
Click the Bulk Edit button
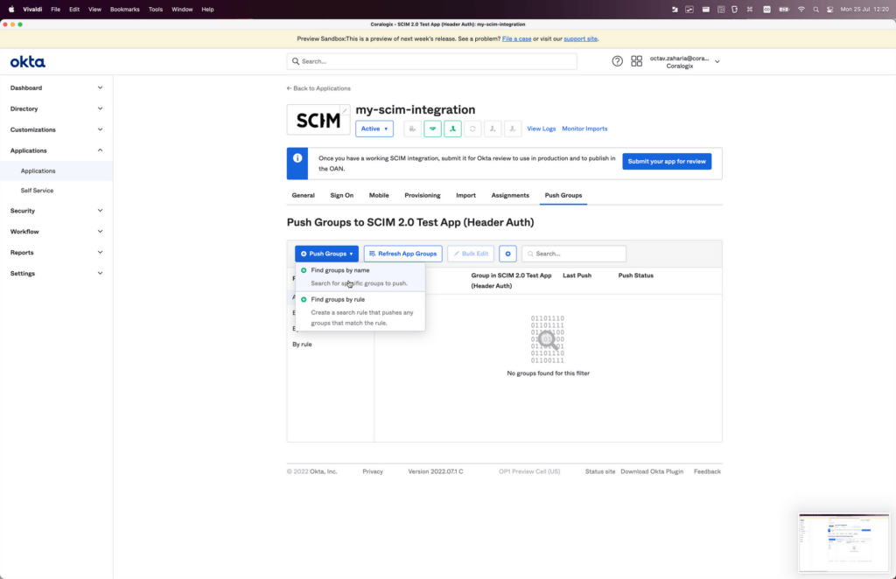(x=471, y=254)
